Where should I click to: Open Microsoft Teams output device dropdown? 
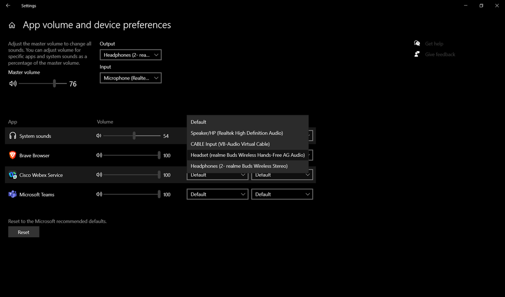(x=218, y=194)
